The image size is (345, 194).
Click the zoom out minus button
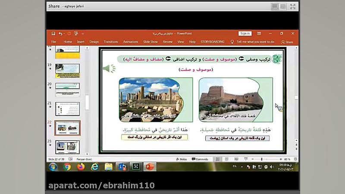click(x=253, y=159)
